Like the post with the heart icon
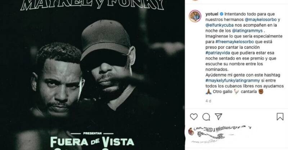This screenshot has width=288, height=150. click(194, 117)
